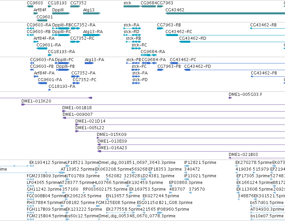Screen dimensions: 285x221
Task: Click the teal Atg13 gene arrow glyph
Action: coord(92,13)
